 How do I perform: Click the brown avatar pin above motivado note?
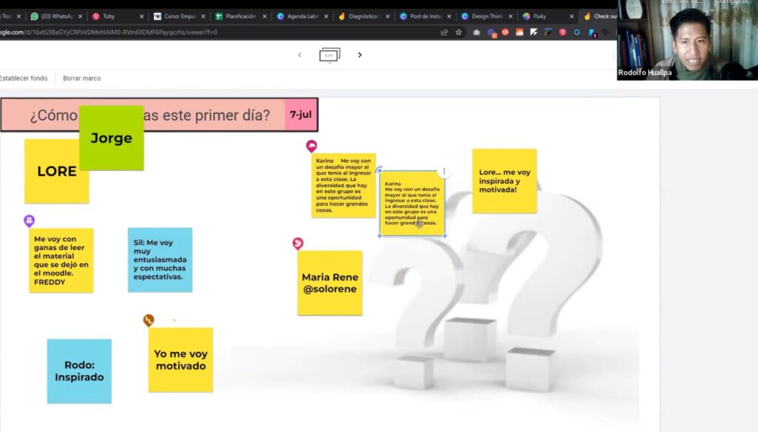pos(149,320)
